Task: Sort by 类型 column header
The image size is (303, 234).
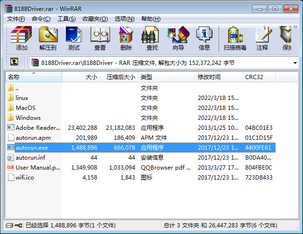Action: click(x=166, y=77)
